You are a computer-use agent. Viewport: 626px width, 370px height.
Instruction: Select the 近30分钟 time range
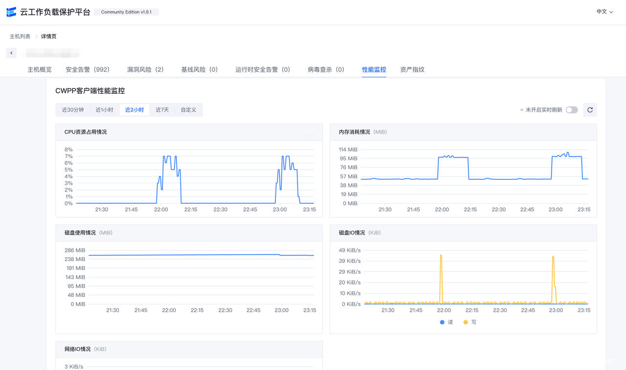tap(73, 110)
